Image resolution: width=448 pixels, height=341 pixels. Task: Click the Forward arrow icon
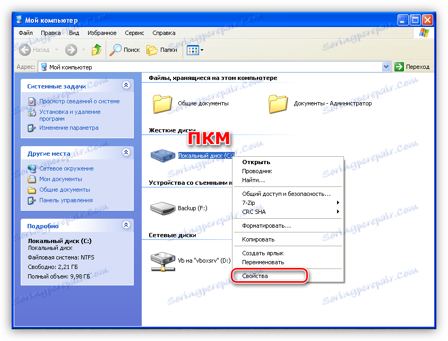point(71,50)
